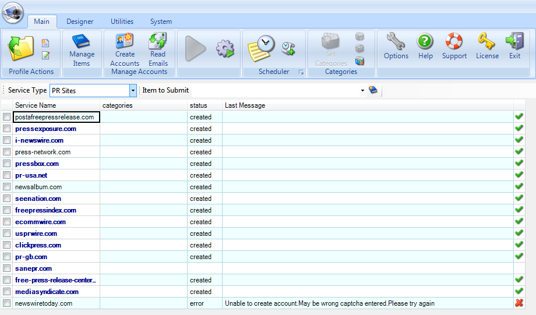This screenshot has height=315, width=536.
Task: Check the box for newsalbum.com
Action: click(x=6, y=186)
